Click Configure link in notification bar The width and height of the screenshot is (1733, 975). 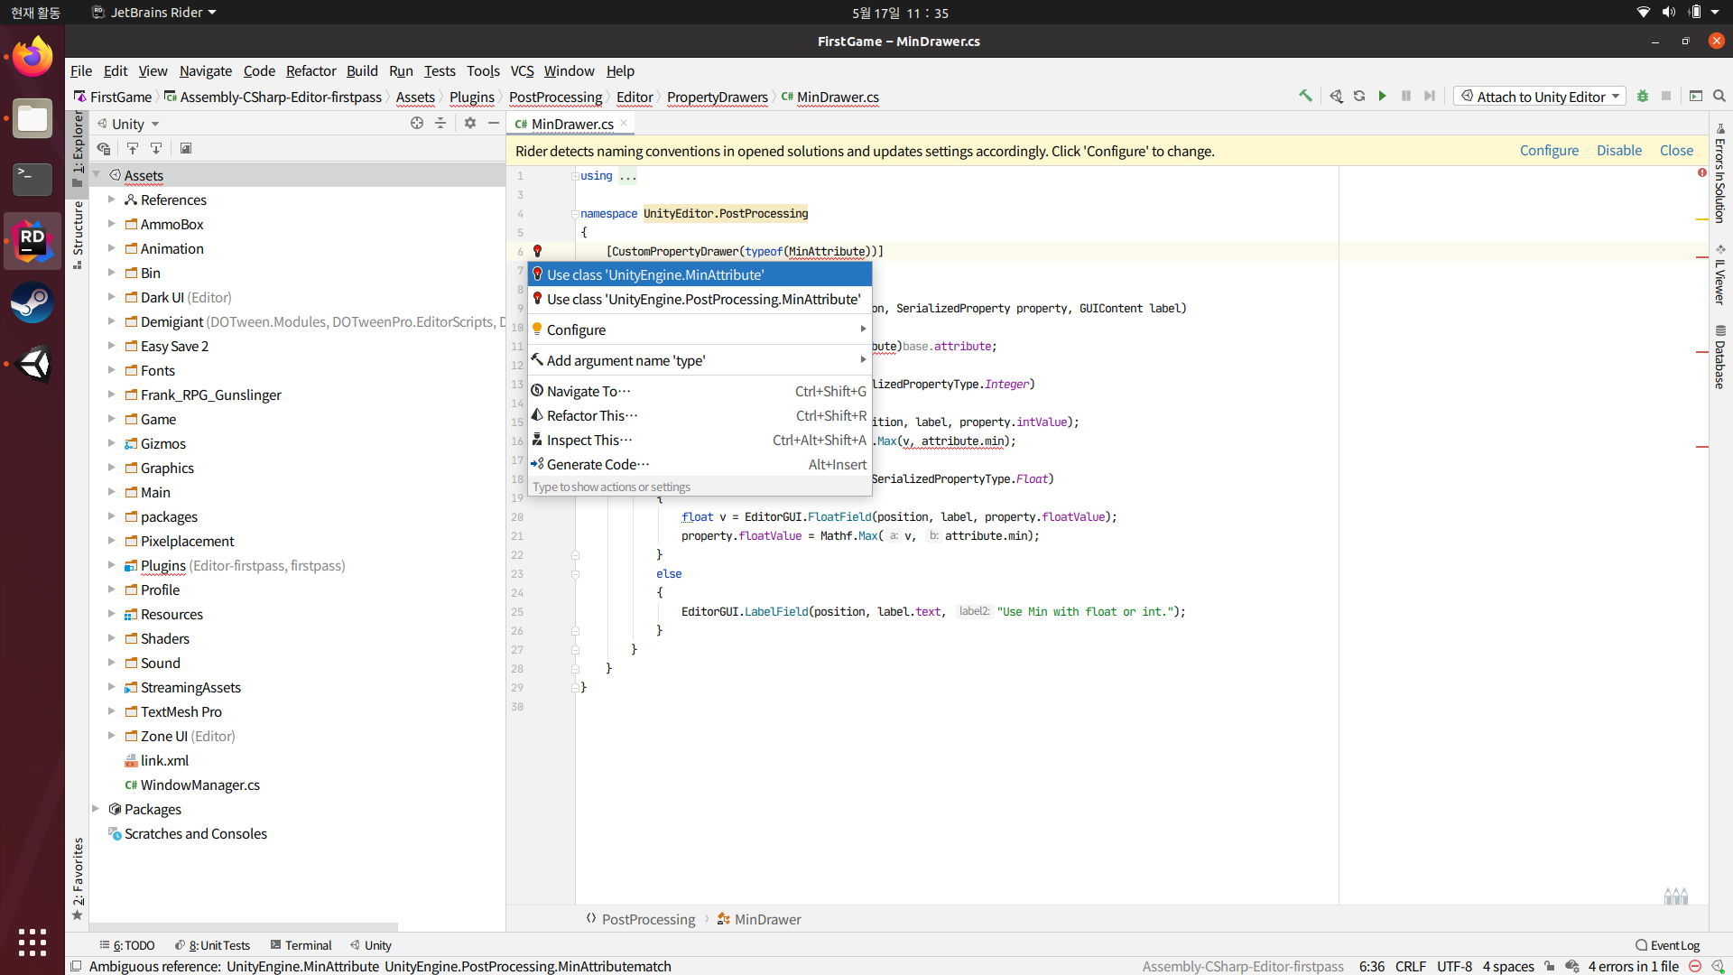1549,151
